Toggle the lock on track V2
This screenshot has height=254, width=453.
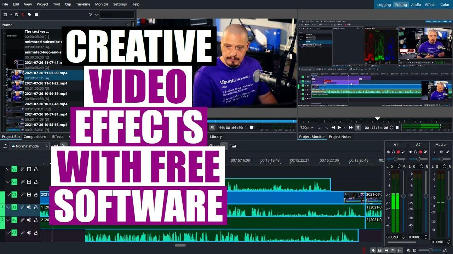[36, 182]
